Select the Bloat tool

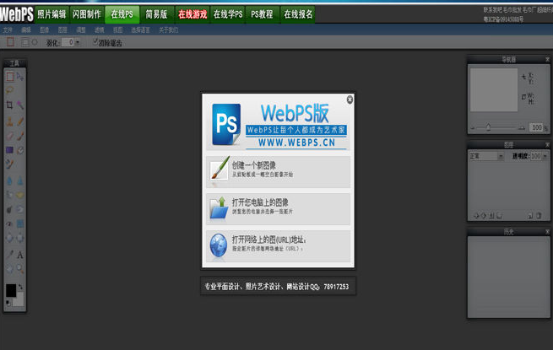tap(9, 239)
